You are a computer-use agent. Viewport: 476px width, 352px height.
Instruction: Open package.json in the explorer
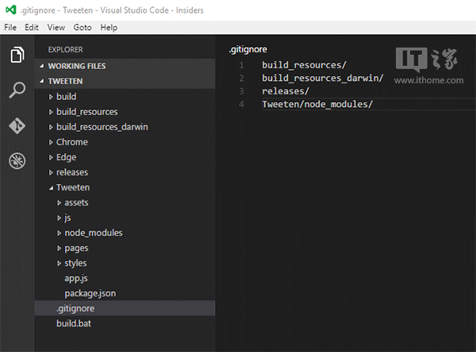[x=90, y=293]
